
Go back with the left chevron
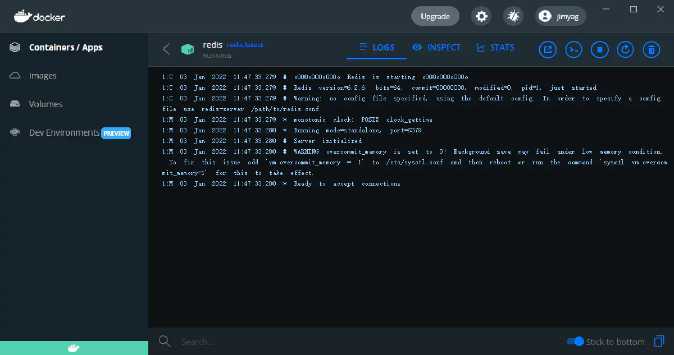click(166, 49)
